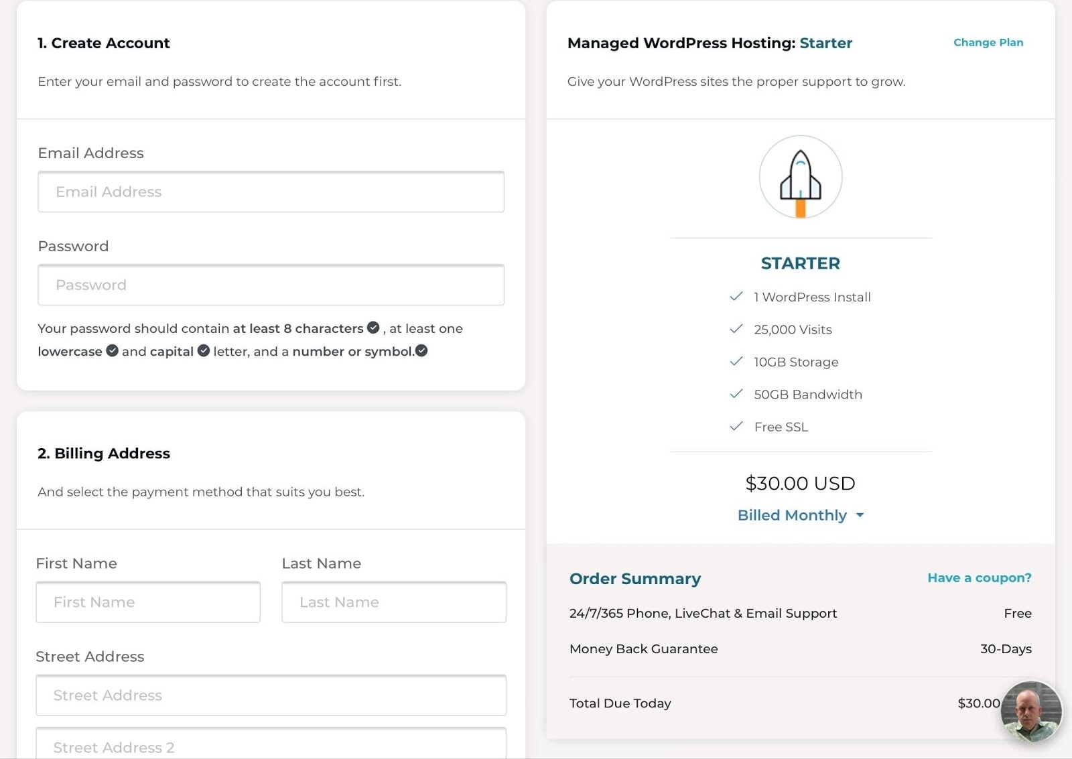Focus the Last Name input field
1072x759 pixels.
coord(394,602)
